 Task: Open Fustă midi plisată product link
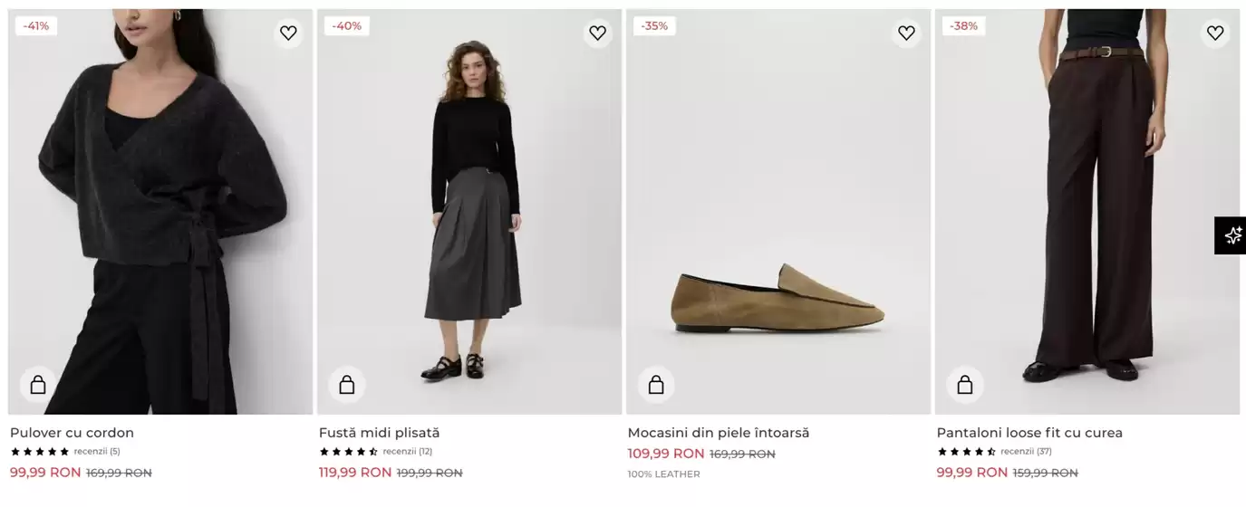[379, 433]
